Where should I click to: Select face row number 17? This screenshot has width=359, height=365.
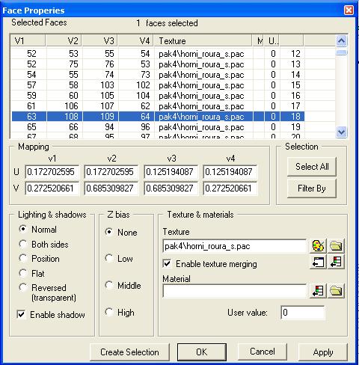pos(158,106)
